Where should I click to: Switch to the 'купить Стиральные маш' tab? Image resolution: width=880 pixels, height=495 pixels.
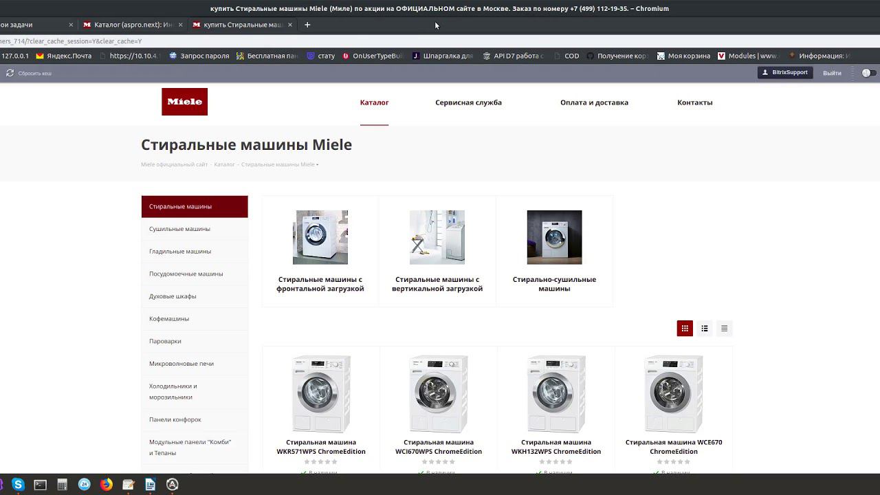click(x=242, y=25)
